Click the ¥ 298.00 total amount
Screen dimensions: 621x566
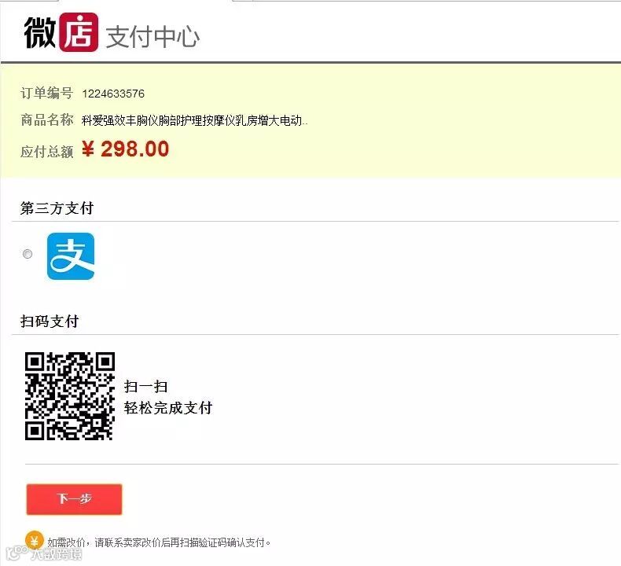point(126,149)
